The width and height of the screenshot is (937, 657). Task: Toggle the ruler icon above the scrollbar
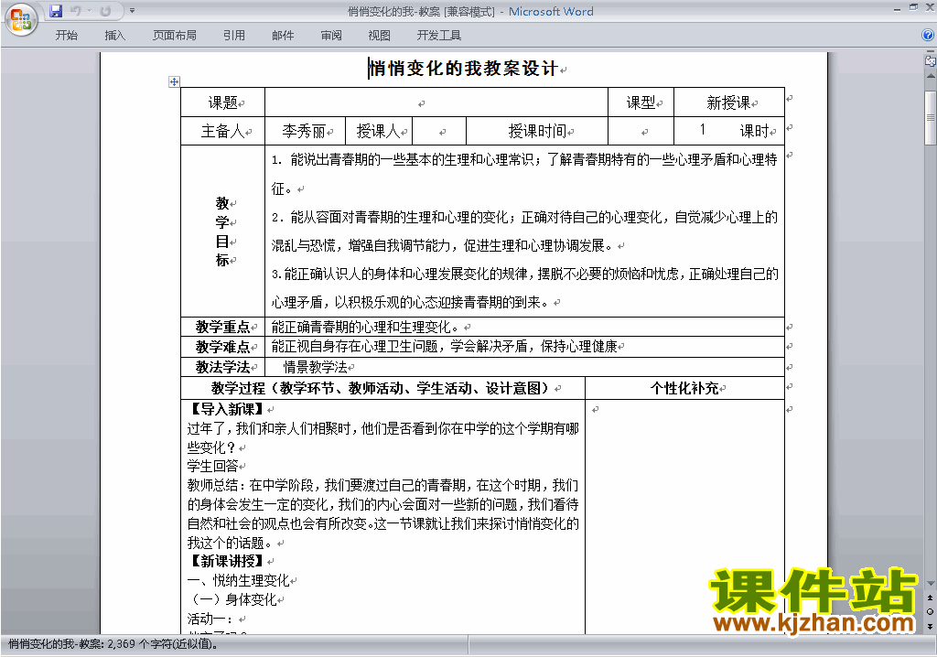point(930,60)
